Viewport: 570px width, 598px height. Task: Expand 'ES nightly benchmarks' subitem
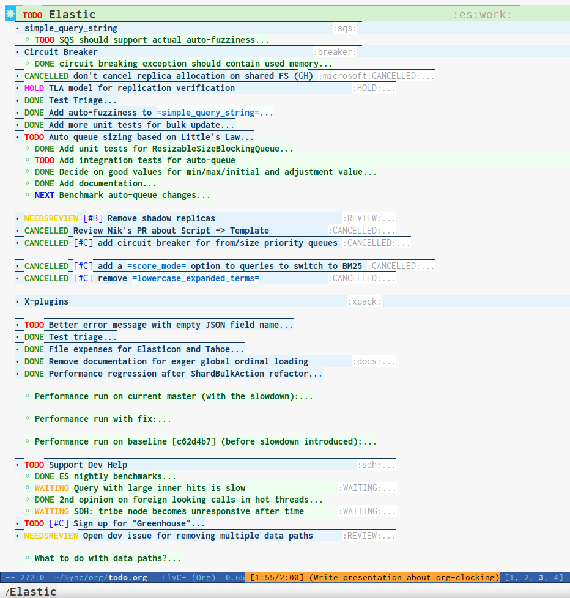click(117, 476)
